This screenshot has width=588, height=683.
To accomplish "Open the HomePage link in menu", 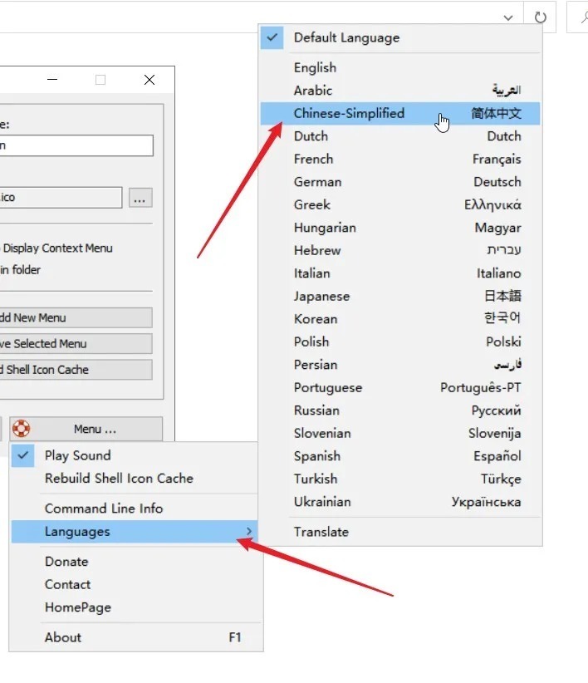I will [x=77, y=607].
